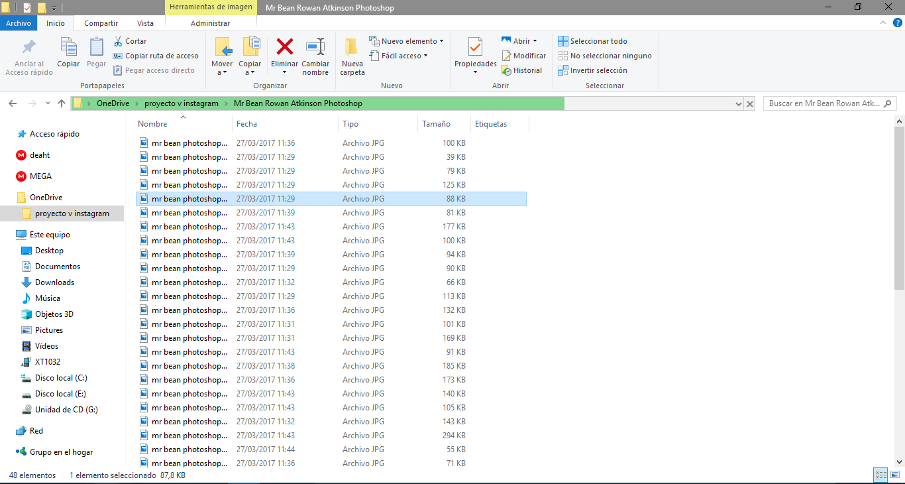Click No seleccionar ninguno
Screen dimensions: 905x484
point(604,56)
